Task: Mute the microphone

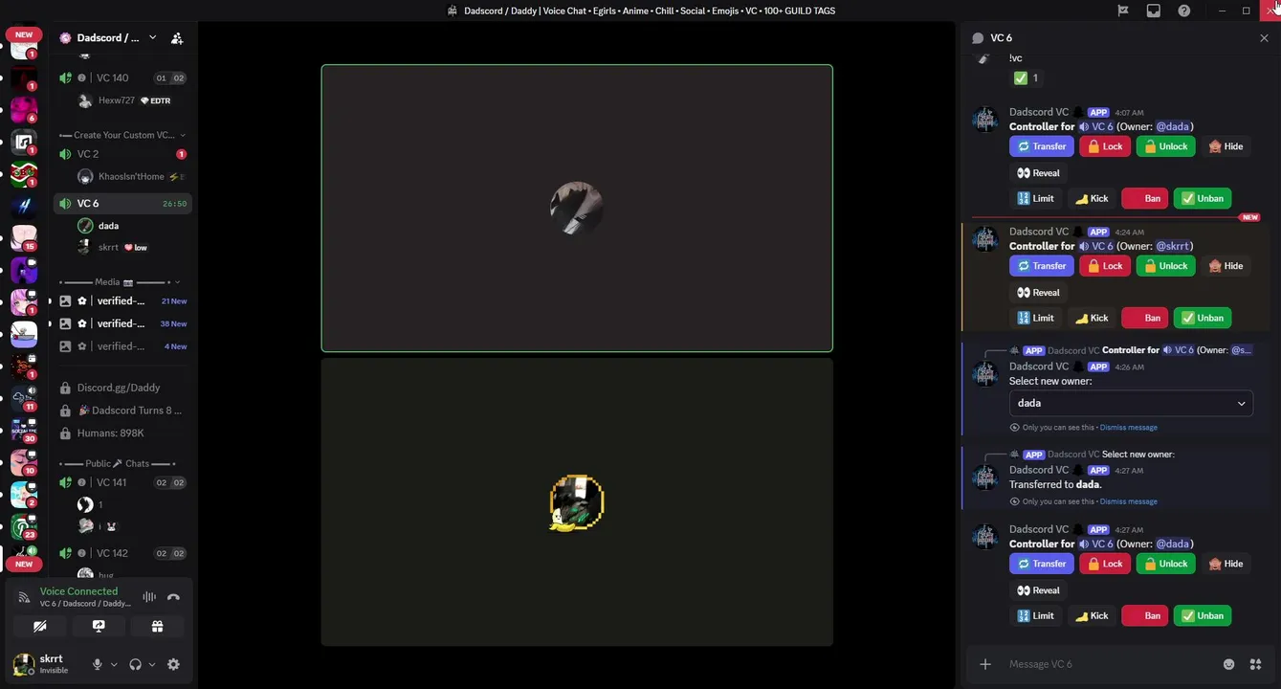Action: tap(97, 664)
